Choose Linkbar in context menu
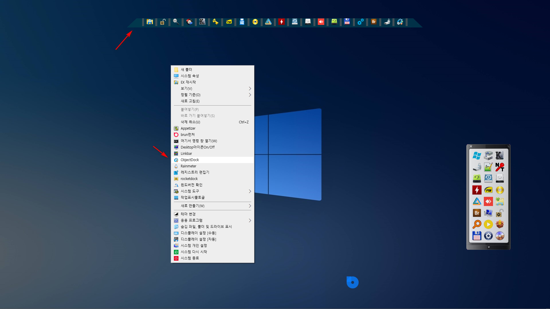Screen dimensions: 550x309 coord(213,153)
